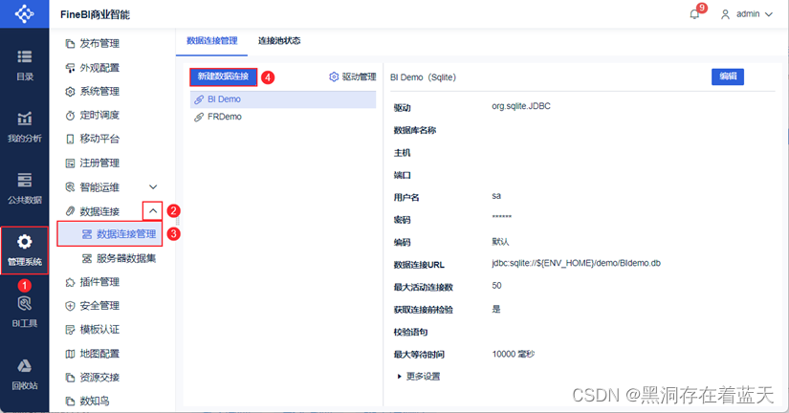
Task: Click the admin user avatar icon
Action: 725,14
